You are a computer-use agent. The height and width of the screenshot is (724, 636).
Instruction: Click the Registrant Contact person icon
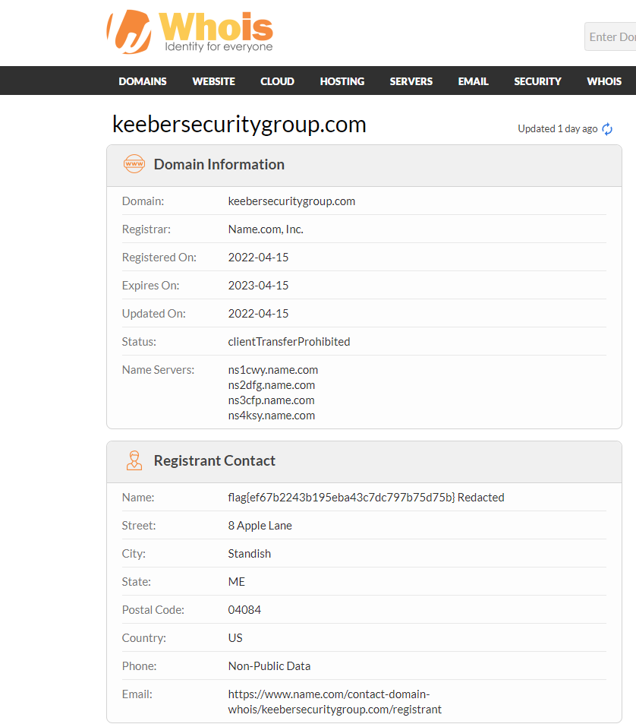134,460
